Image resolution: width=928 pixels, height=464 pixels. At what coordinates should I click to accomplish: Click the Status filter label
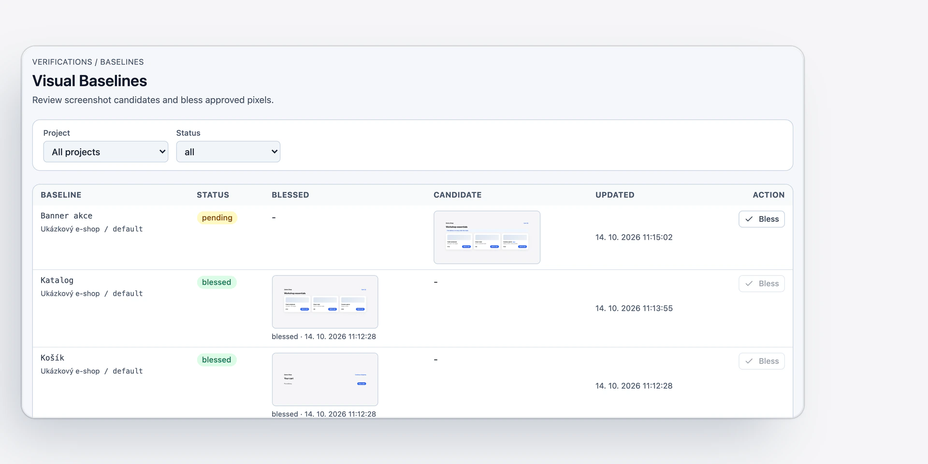[x=188, y=133]
